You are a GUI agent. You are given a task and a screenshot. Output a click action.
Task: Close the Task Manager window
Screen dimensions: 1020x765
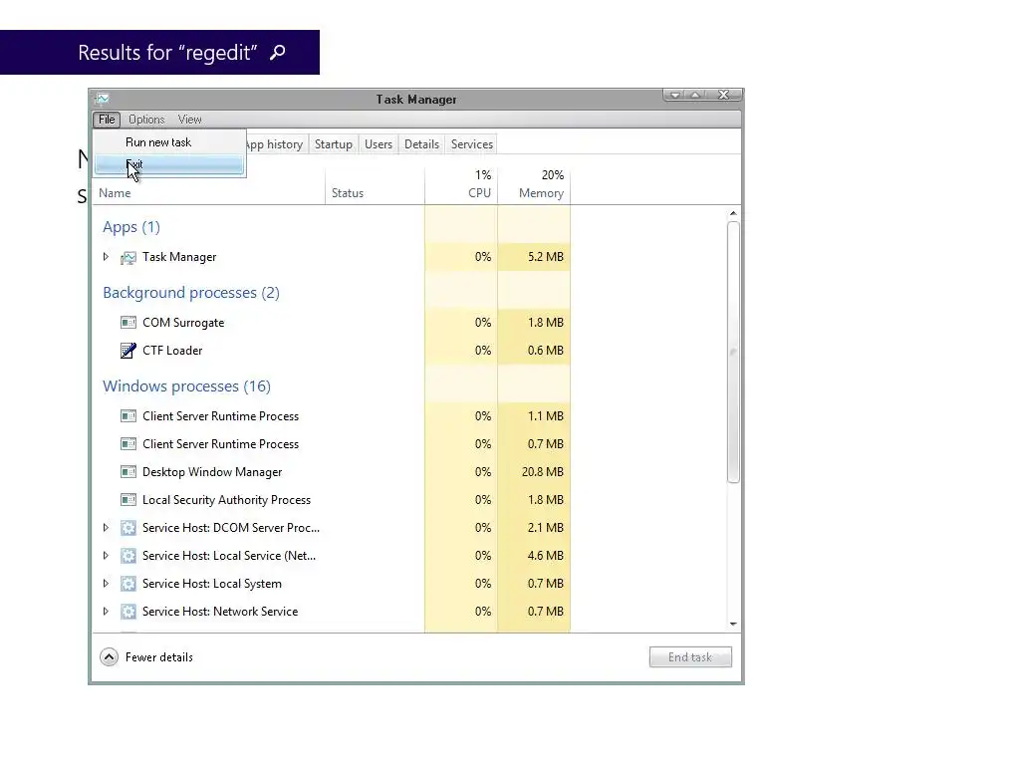pos(723,95)
